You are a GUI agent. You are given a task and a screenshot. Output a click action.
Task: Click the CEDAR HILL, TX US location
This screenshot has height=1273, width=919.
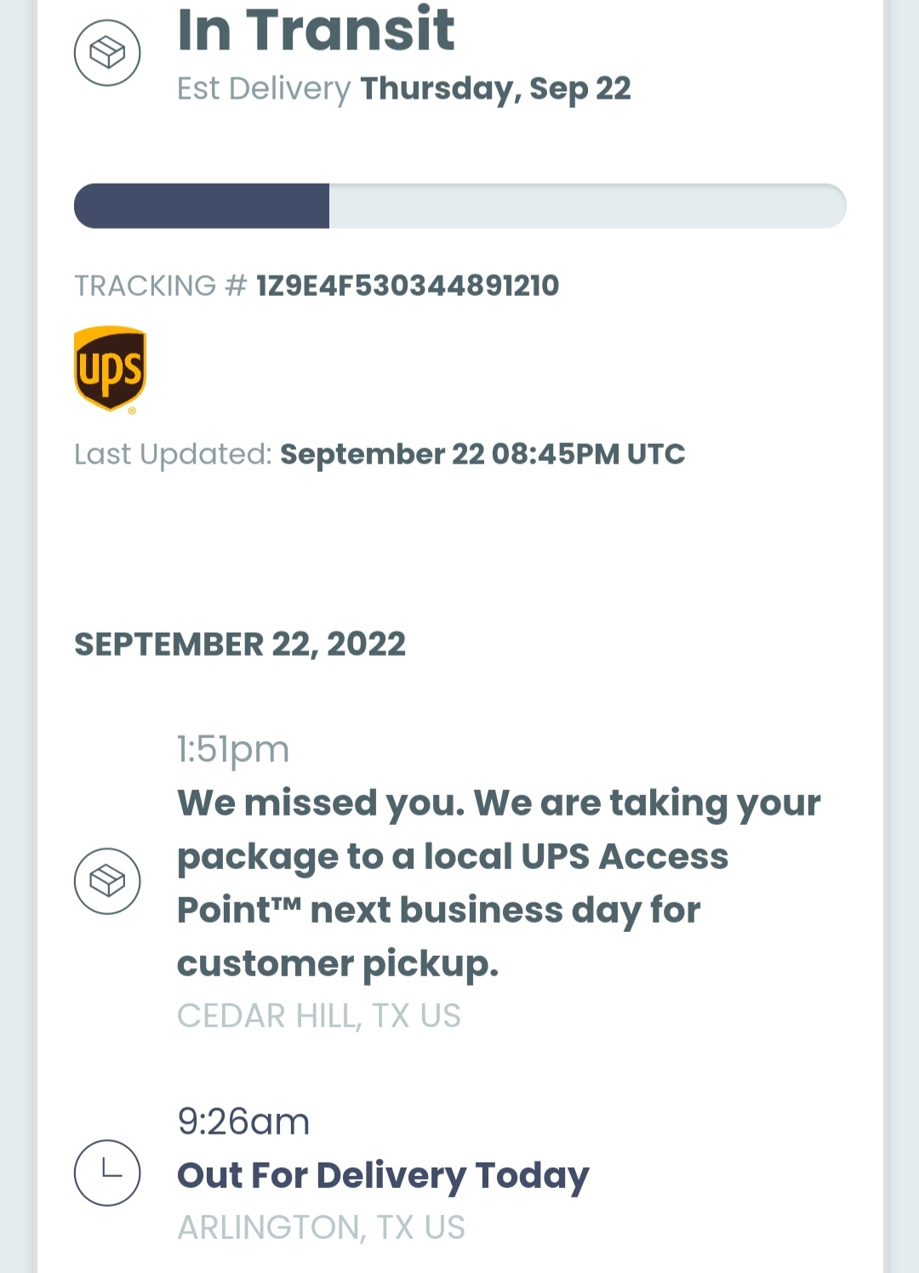tap(319, 1015)
